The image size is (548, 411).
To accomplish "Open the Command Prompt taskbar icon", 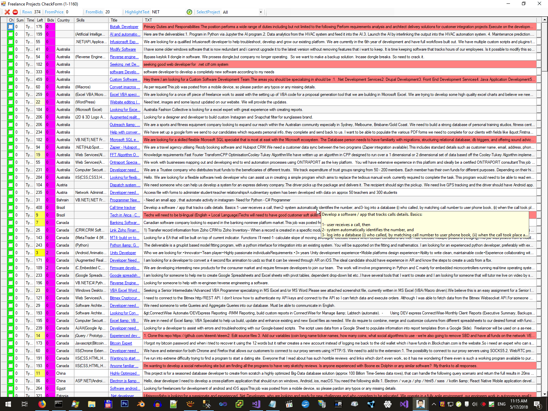I will [x=59, y=404].
